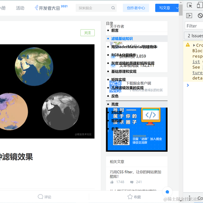
Task: Click the blue 技术圈子 QR code banner
Action: [137, 129]
